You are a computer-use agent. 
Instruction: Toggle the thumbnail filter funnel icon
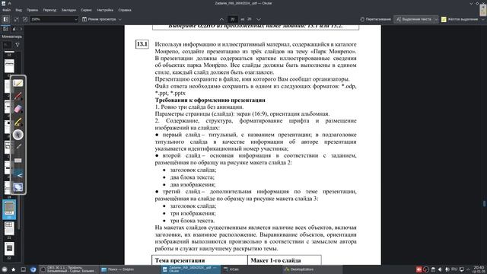18,45
